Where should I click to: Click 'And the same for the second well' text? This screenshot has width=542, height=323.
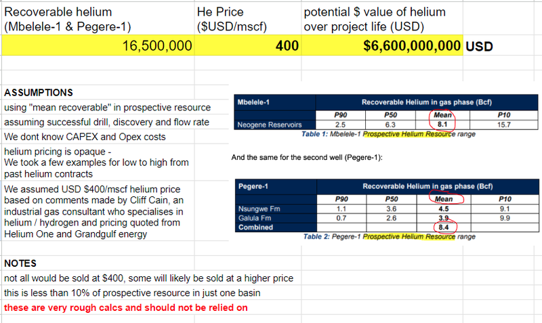(x=307, y=158)
